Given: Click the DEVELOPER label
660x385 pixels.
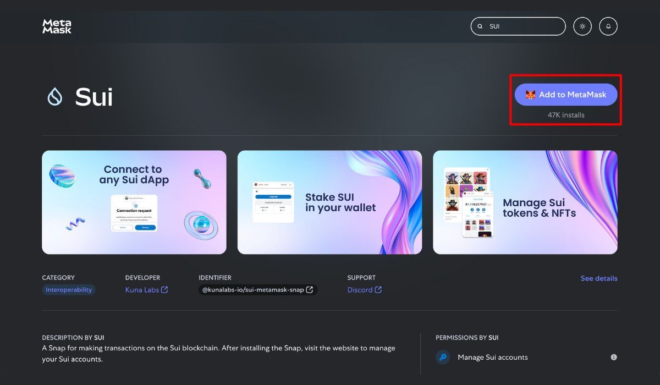Looking at the screenshot, I should click(143, 278).
